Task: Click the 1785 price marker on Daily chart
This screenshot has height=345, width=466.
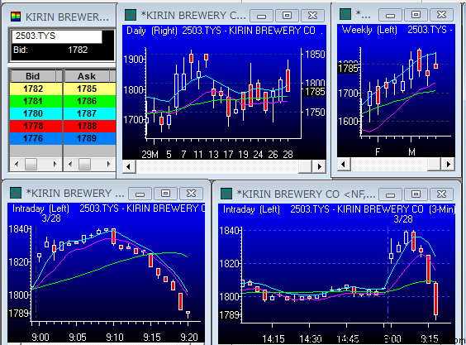Action: [315, 91]
